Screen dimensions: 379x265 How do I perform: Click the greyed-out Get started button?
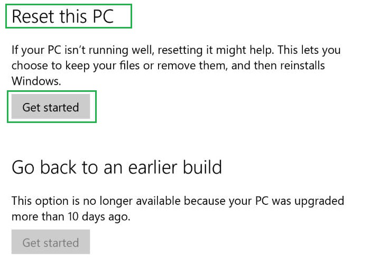[x=51, y=242]
